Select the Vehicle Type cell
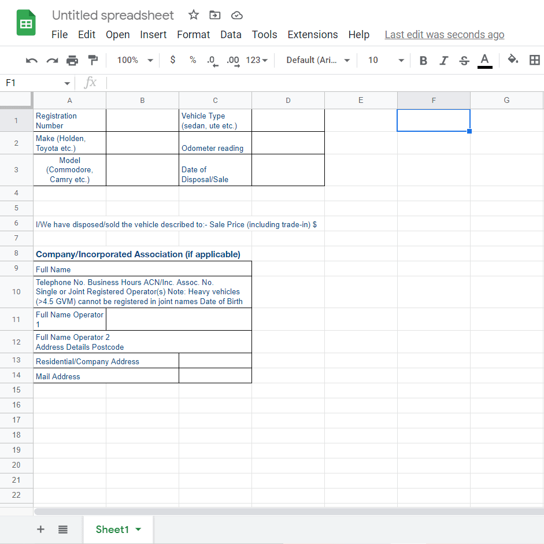The height and width of the screenshot is (544, 544). coord(216,120)
